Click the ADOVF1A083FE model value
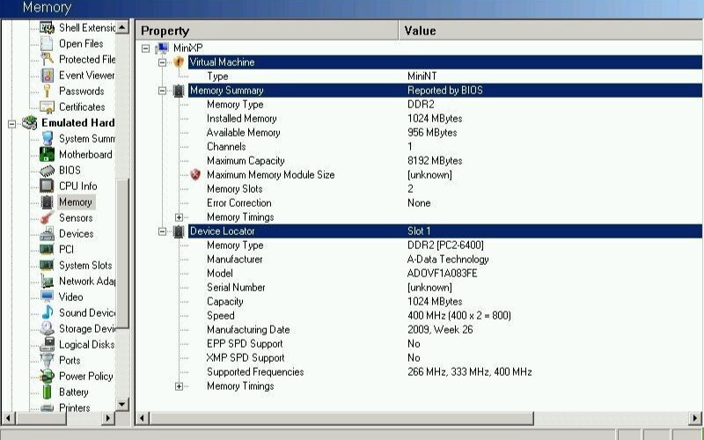Viewport: 704px width, 440px height. (x=442, y=274)
